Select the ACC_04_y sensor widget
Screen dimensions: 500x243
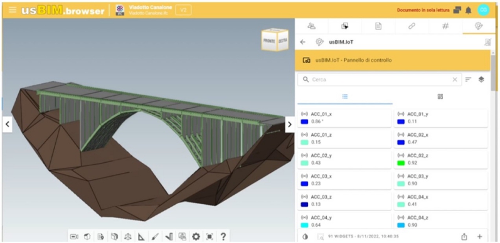click(344, 221)
